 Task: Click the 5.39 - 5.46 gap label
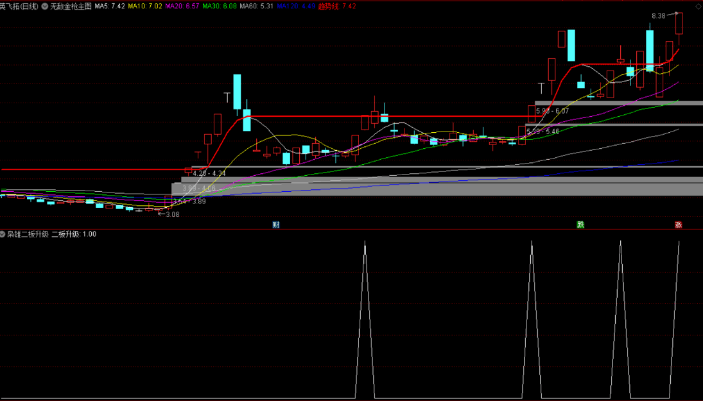pos(543,132)
